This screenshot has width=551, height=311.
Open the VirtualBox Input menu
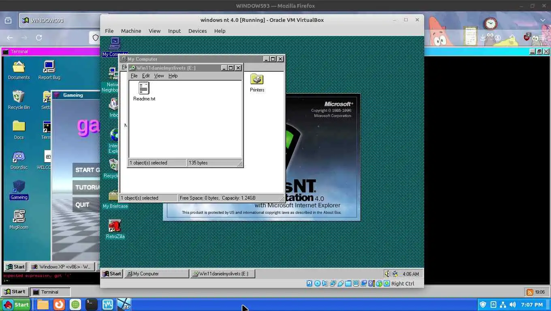pos(174,31)
